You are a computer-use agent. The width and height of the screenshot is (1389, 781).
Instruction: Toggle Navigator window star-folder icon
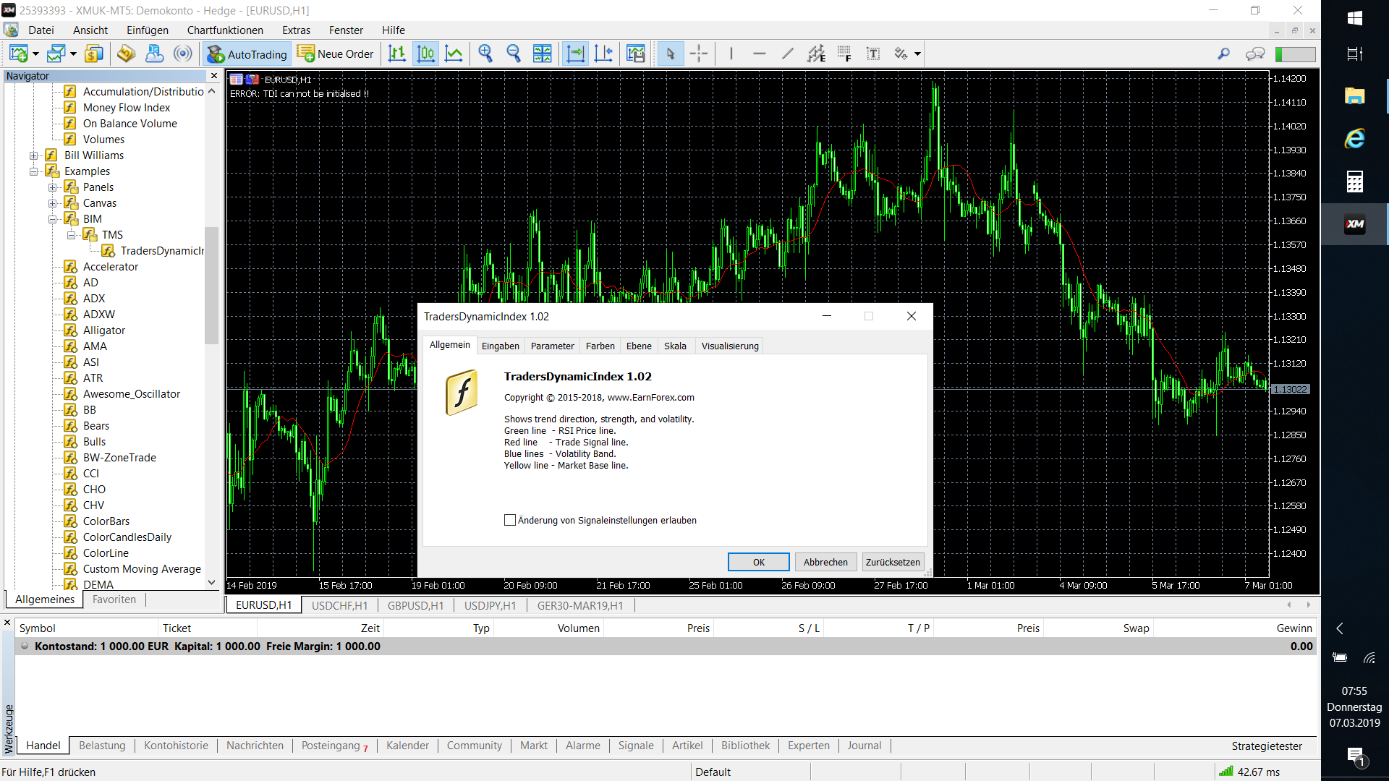(x=126, y=54)
